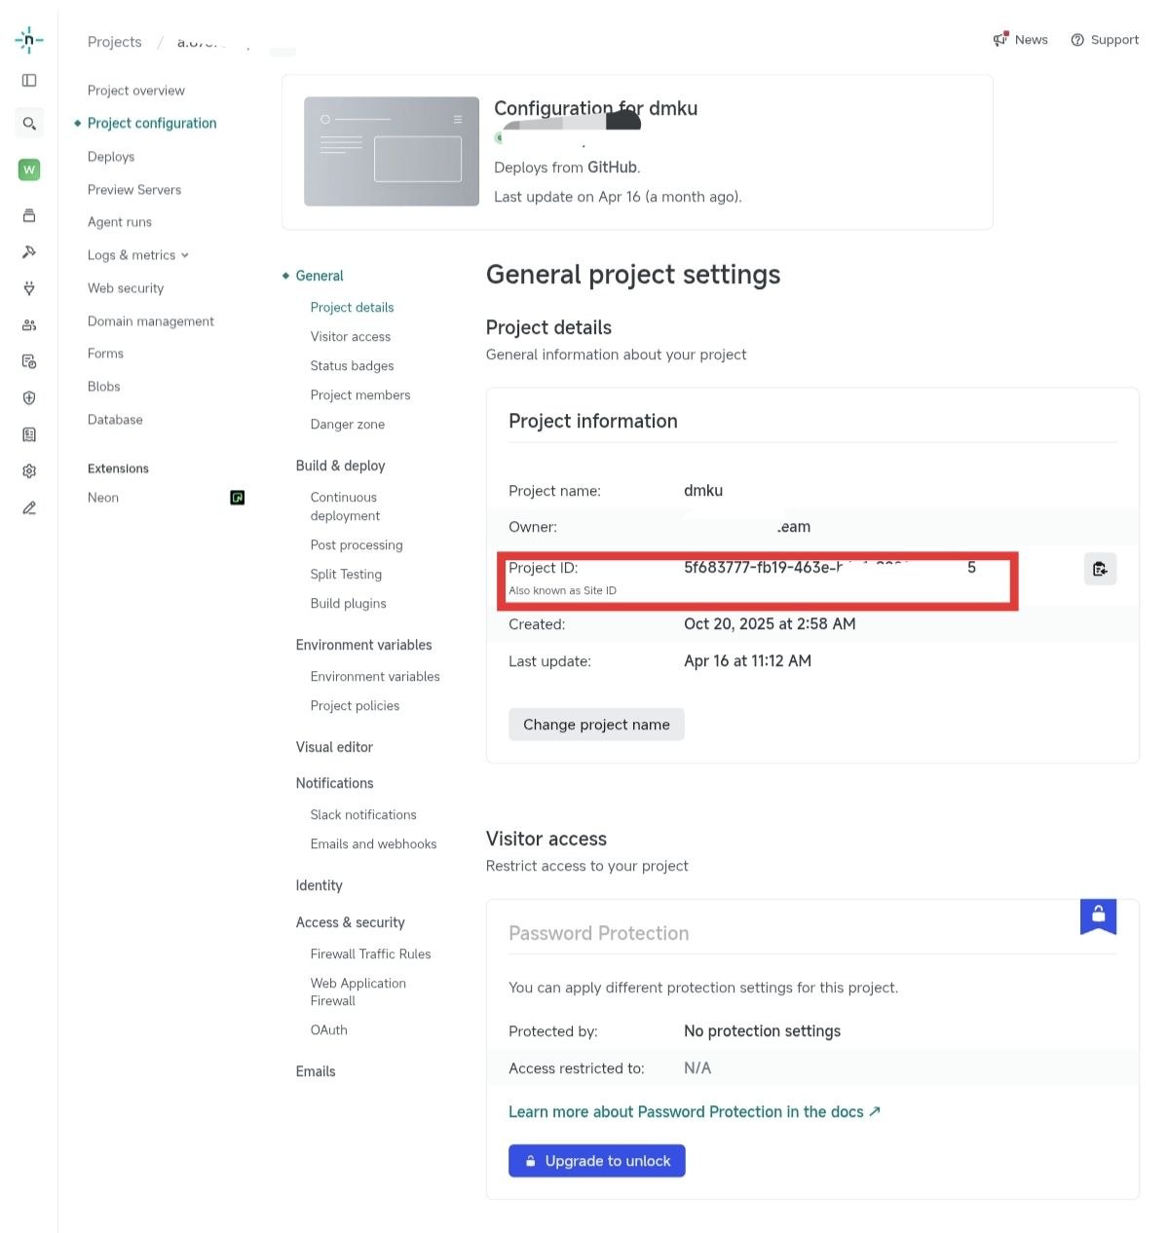Open Split Testing settings

346,575
